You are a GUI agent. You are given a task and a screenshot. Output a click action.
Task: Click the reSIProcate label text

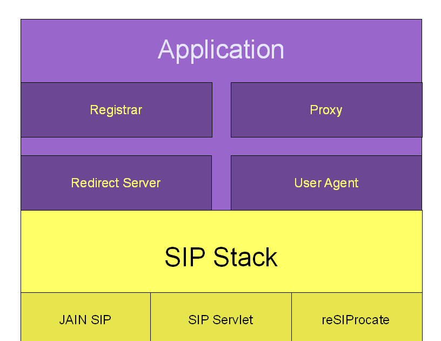[x=357, y=319]
